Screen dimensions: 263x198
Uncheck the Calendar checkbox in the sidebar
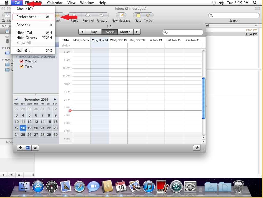tap(21, 61)
